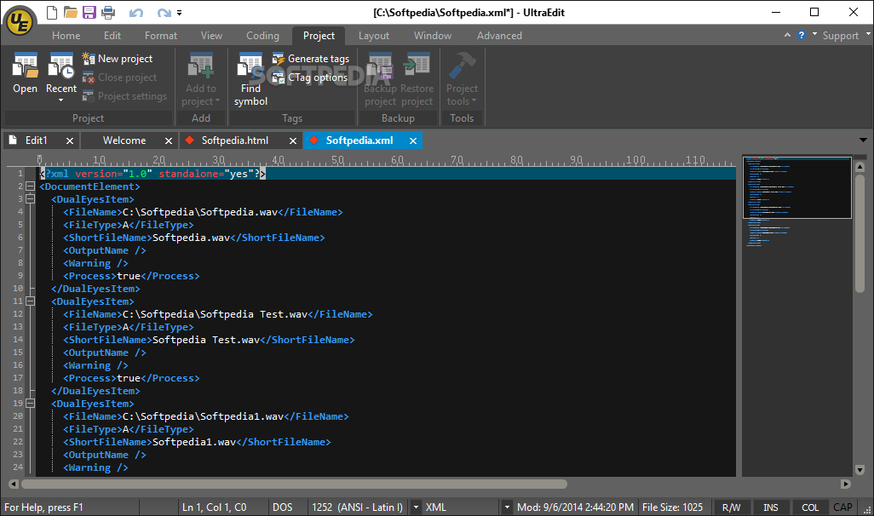This screenshot has height=516, width=874.
Task: Close the Edit1 tab
Action: click(x=70, y=141)
